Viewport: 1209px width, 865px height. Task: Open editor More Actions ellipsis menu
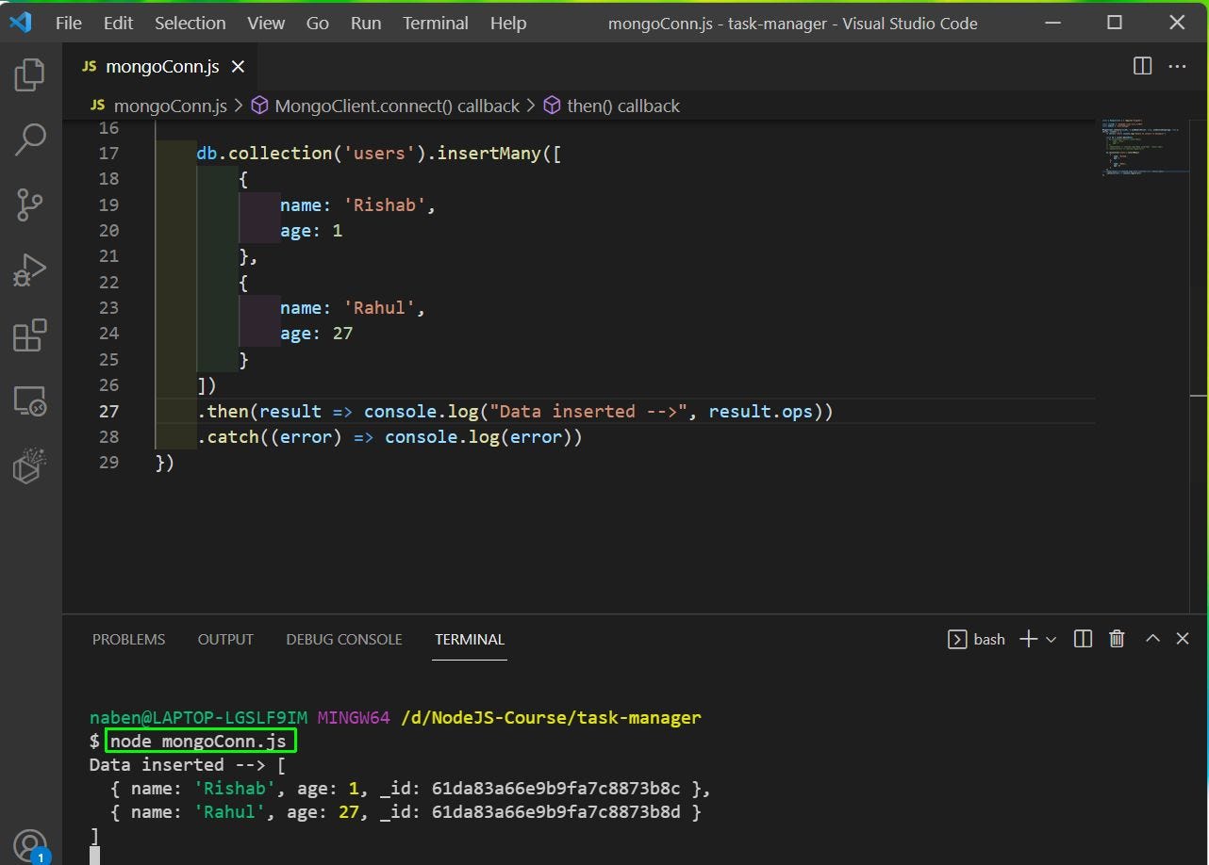point(1177,66)
